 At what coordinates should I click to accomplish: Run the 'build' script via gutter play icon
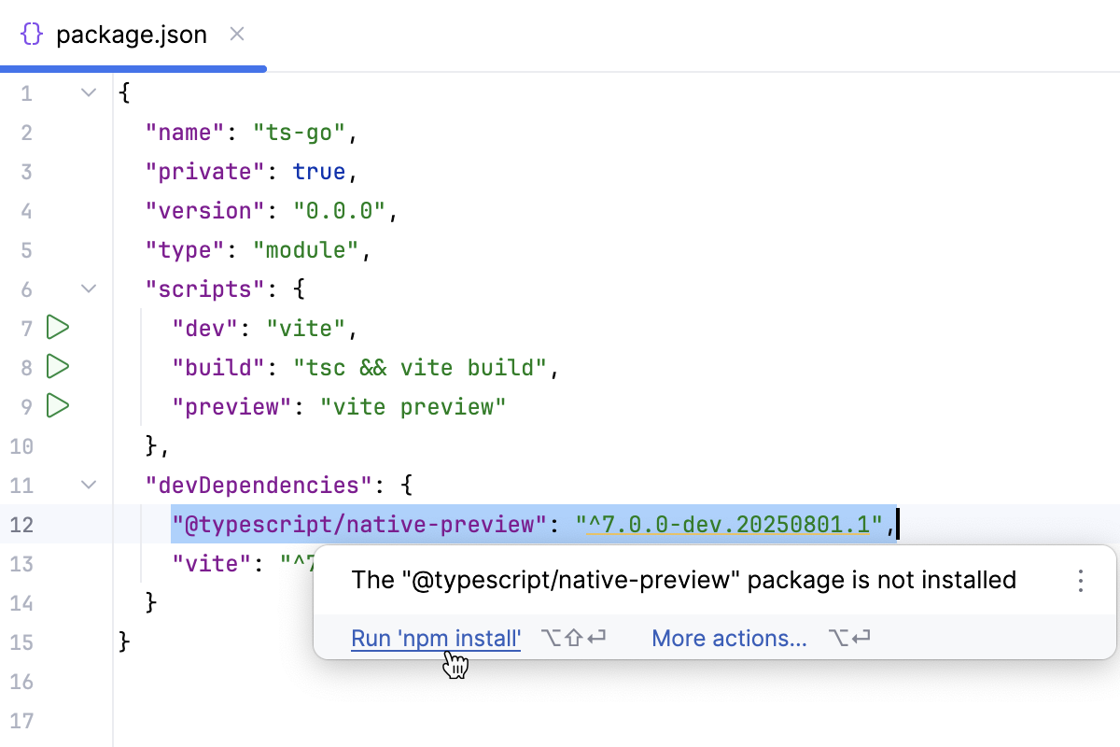[x=57, y=367]
